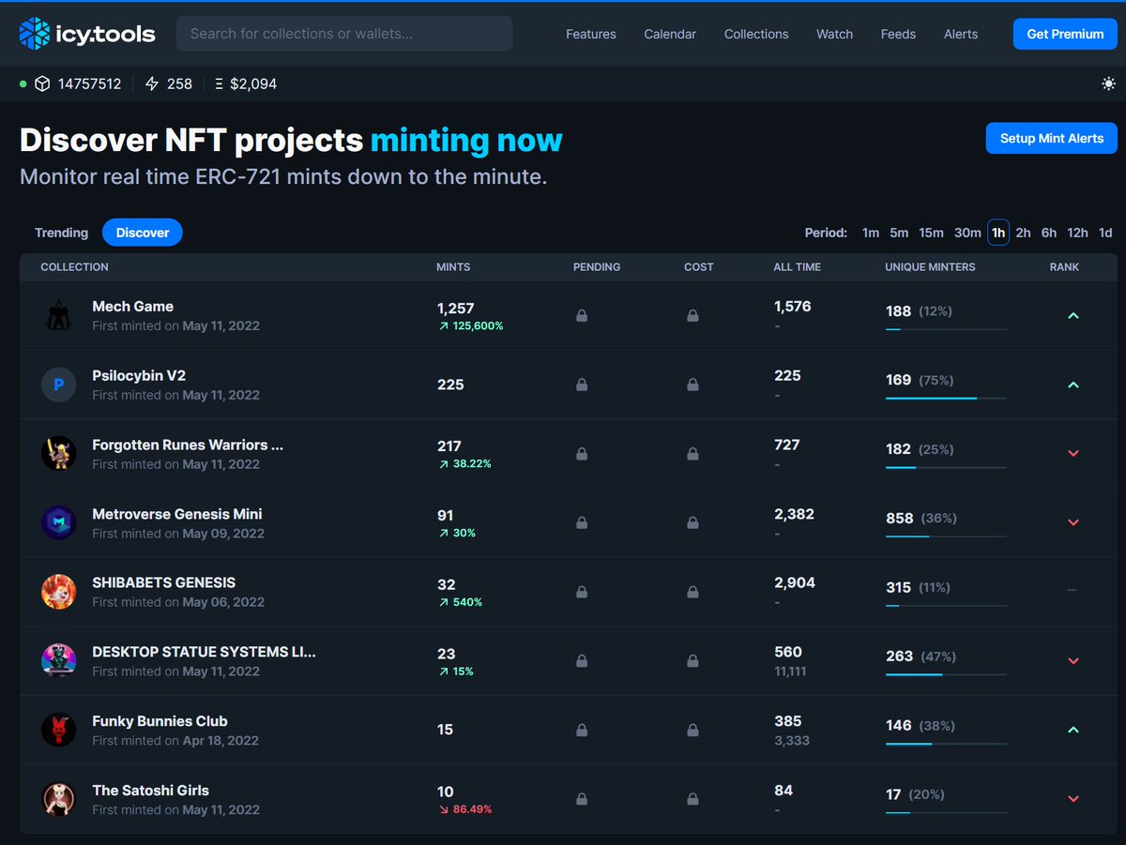Click the Setup Mint Alerts button
Image resolution: width=1126 pixels, height=845 pixels.
click(x=1052, y=138)
